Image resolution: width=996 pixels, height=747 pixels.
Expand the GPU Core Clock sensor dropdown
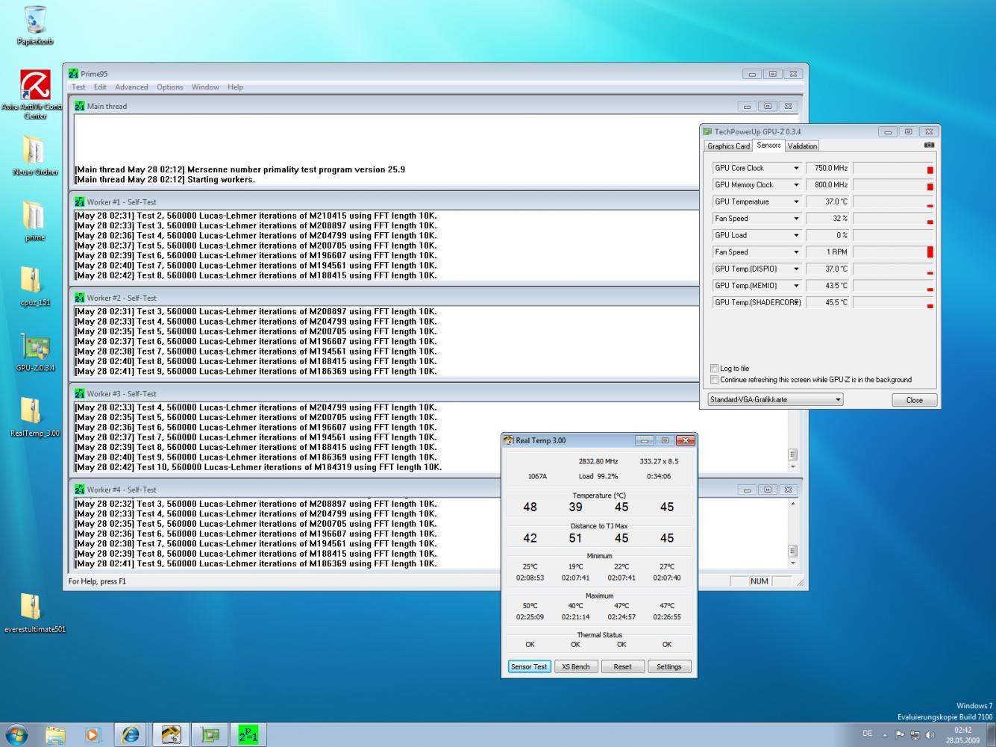click(795, 169)
